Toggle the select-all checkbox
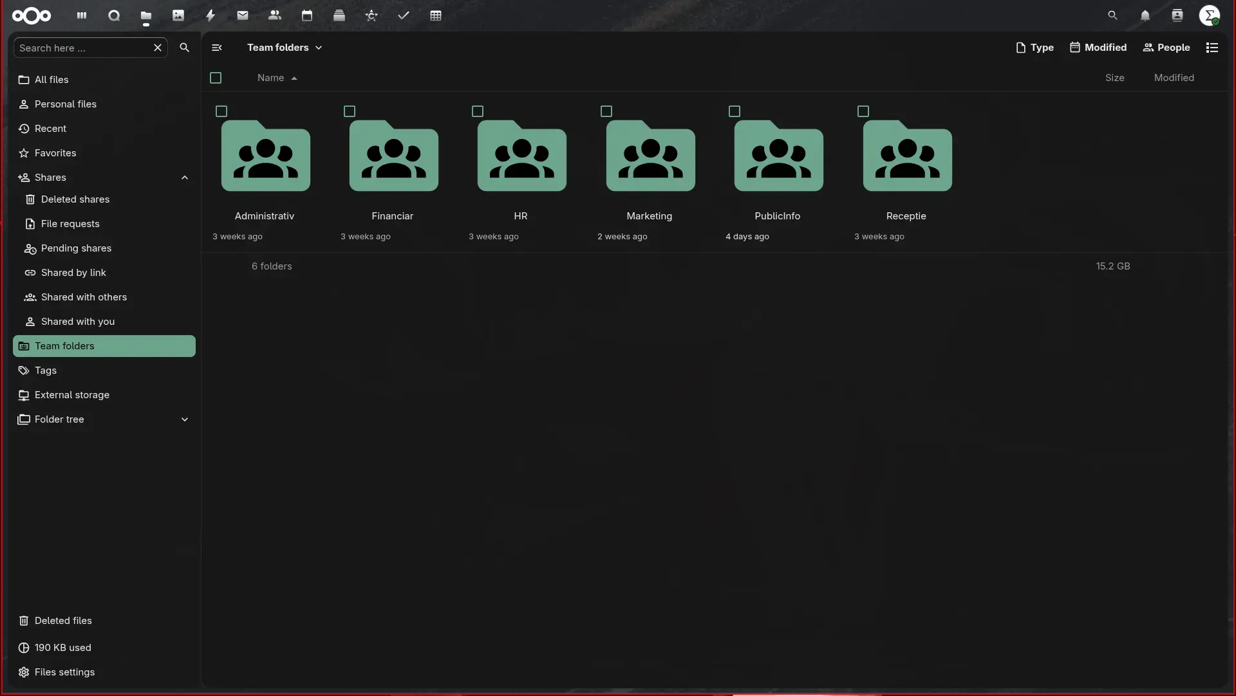The image size is (1236, 696). pos(216,78)
